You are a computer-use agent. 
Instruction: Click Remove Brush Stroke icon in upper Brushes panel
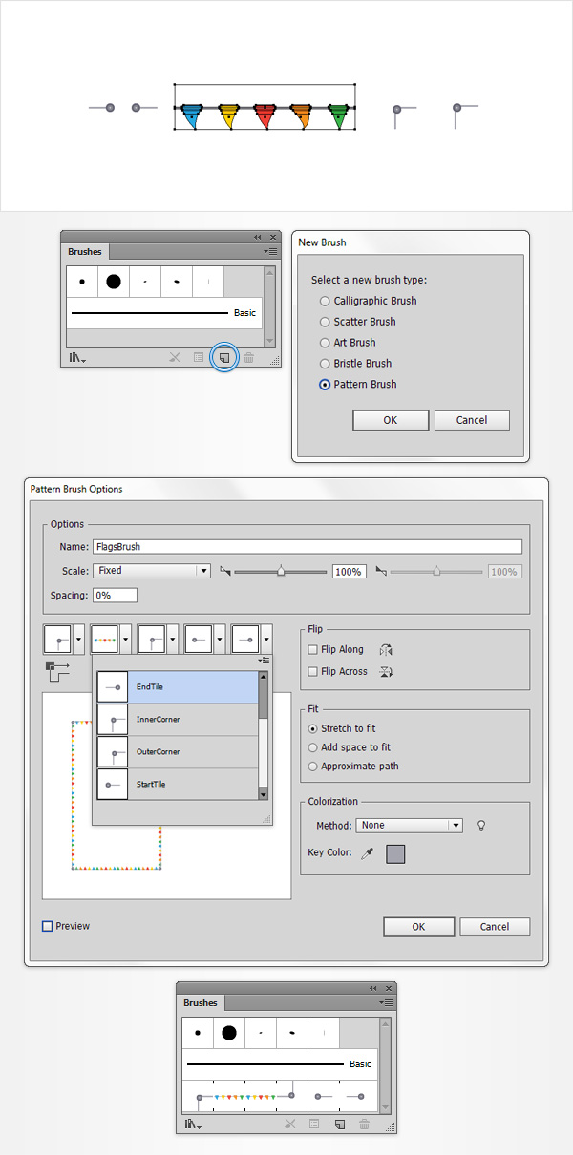[174, 357]
